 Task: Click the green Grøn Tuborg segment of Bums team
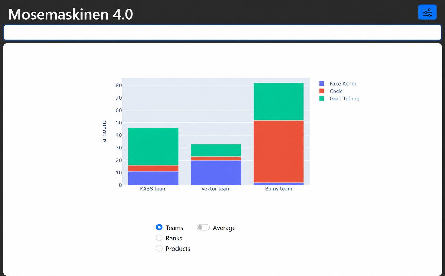pyautogui.click(x=279, y=102)
